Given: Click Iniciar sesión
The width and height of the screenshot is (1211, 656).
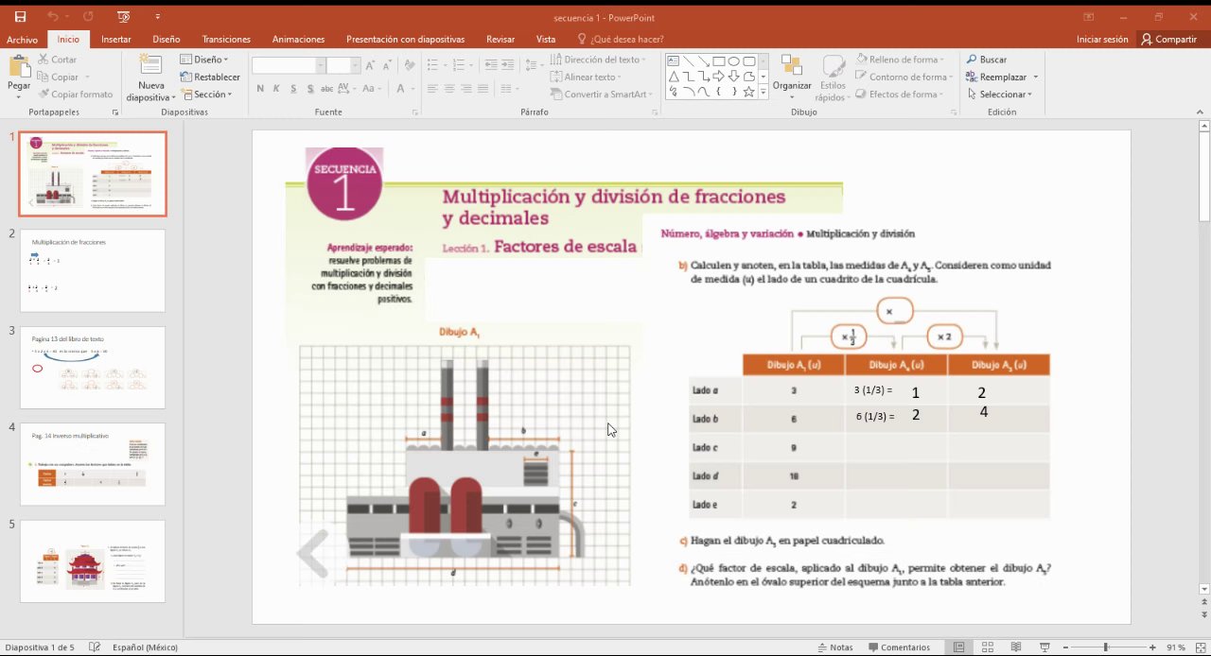Looking at the screenshot, I should tap(1102, 40).
